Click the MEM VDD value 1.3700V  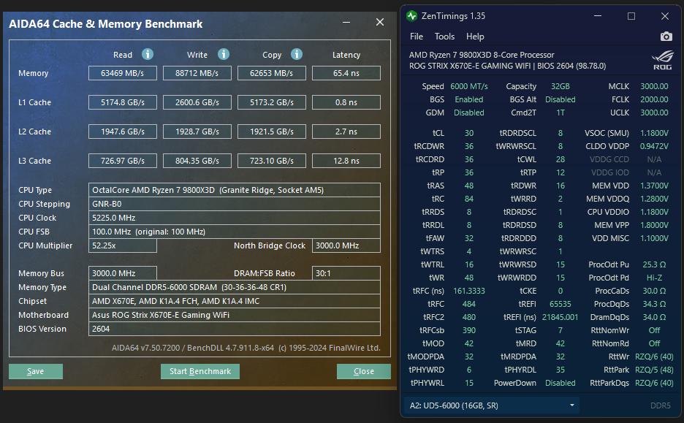654,186
